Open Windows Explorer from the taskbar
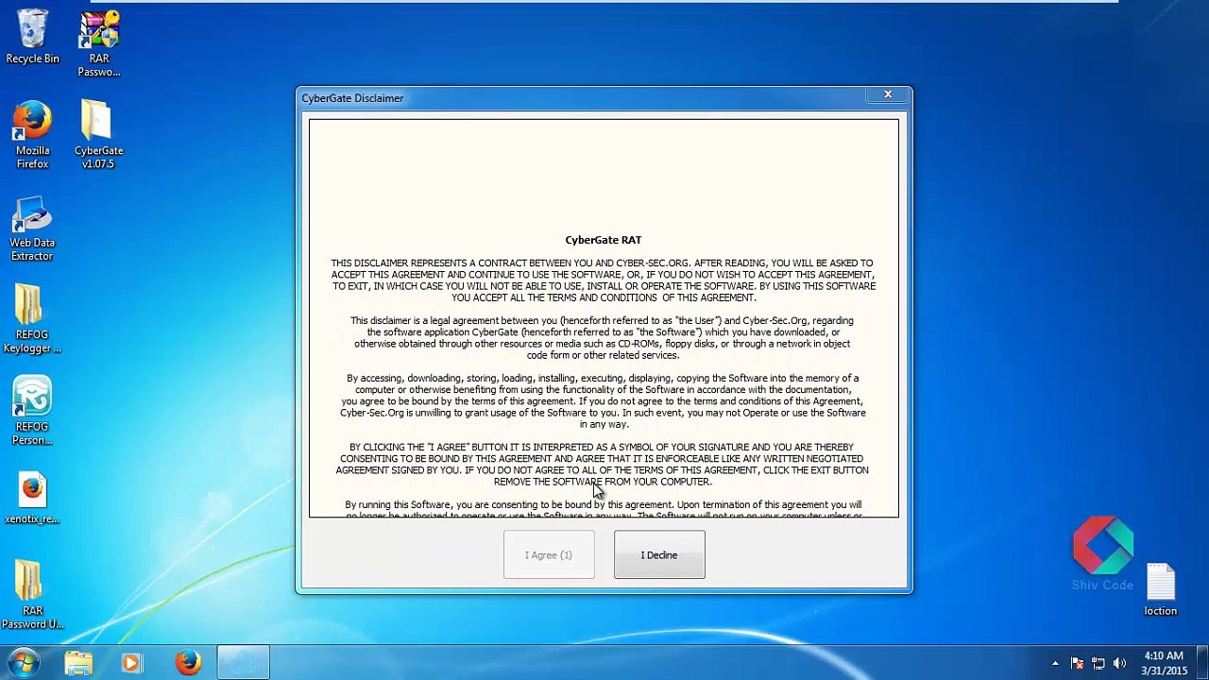 coord(78,663)
